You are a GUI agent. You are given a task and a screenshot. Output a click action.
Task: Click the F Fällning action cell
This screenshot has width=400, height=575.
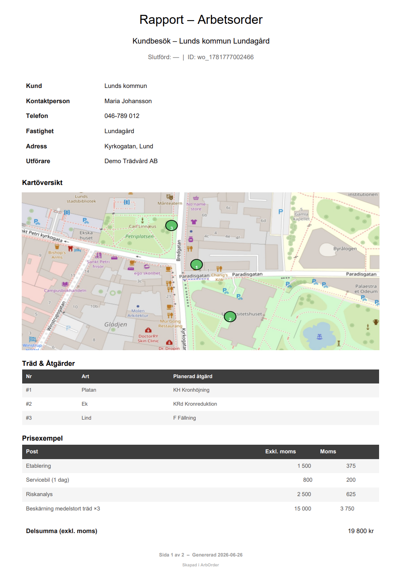(x=185, y=418)
